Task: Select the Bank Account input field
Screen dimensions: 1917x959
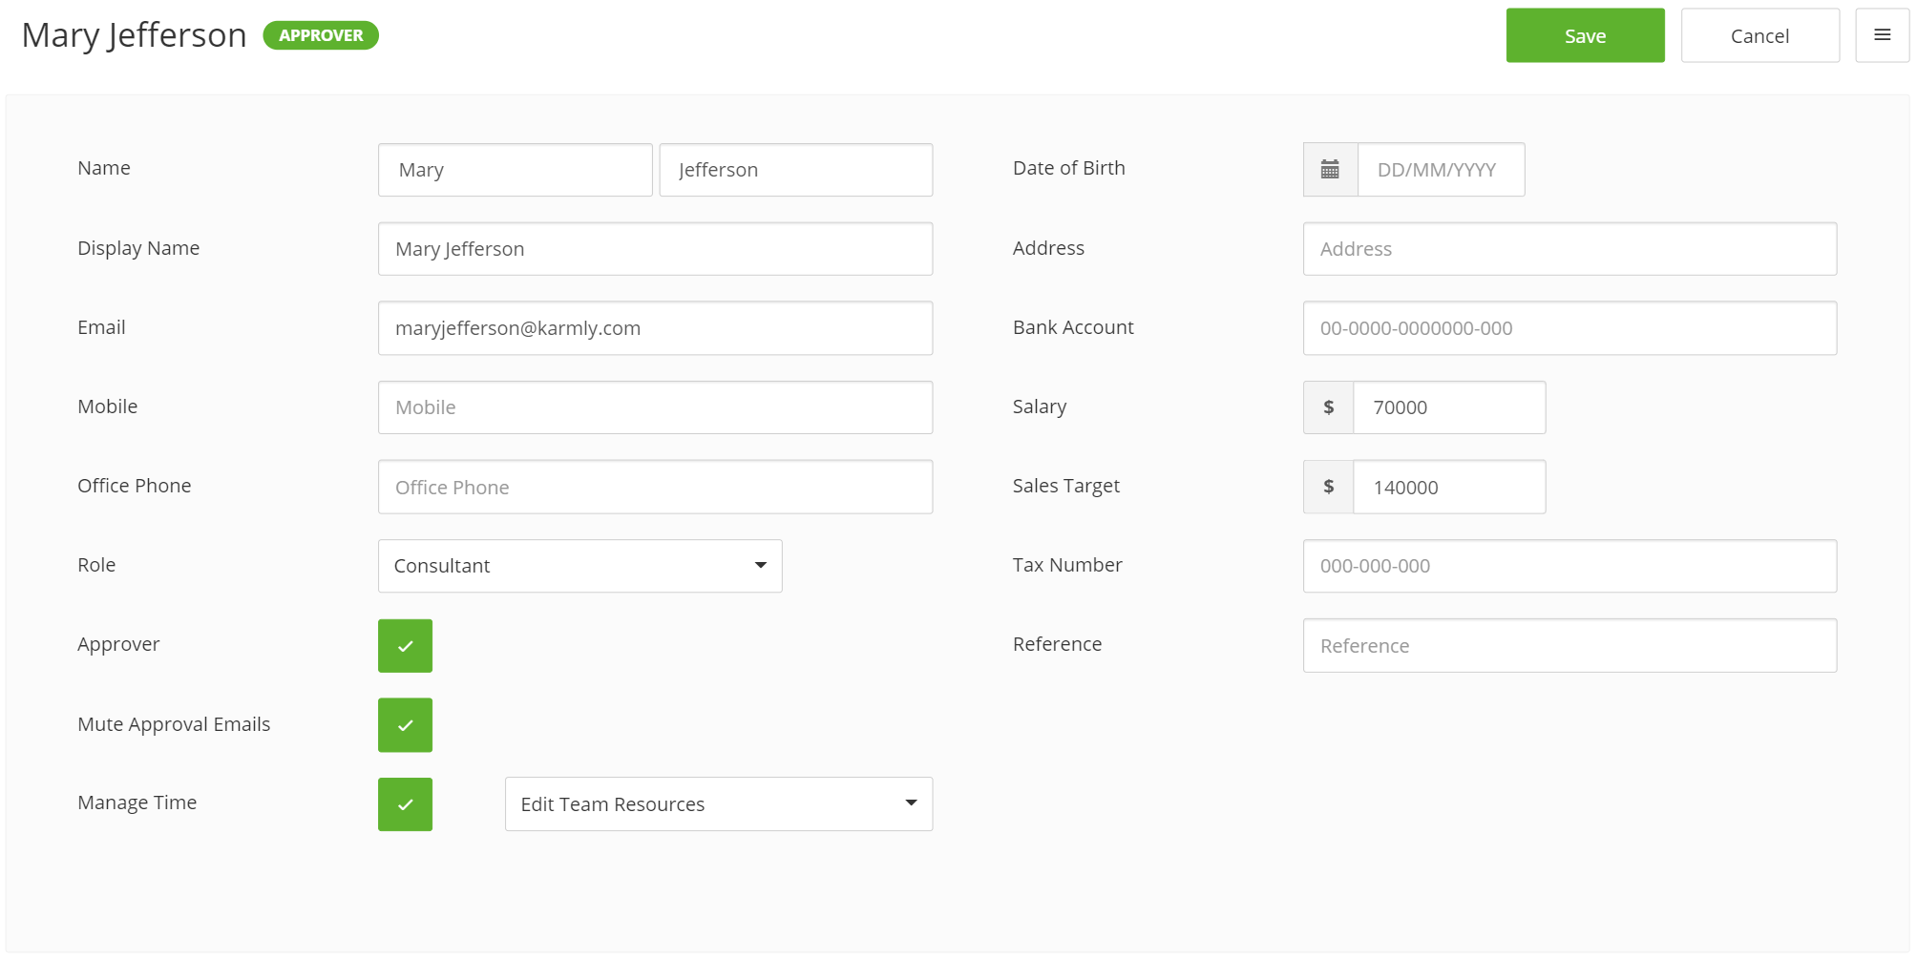Action: (1569, 328)
